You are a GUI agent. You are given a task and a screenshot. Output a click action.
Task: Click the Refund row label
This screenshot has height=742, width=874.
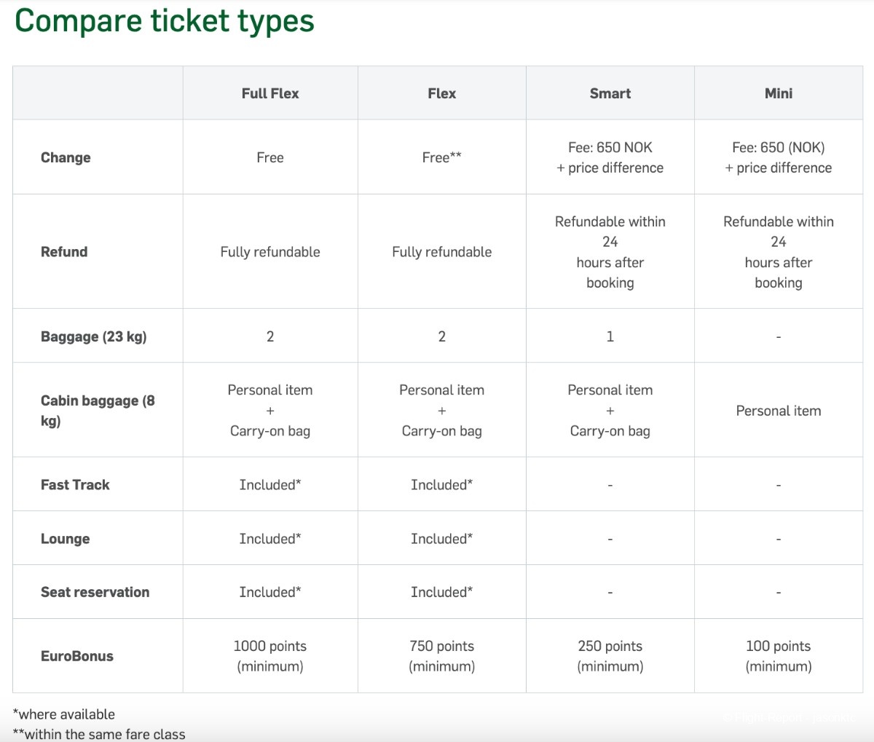pos(64,252)
